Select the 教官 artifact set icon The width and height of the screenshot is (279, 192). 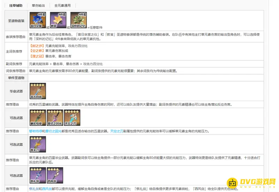point(58,20)
